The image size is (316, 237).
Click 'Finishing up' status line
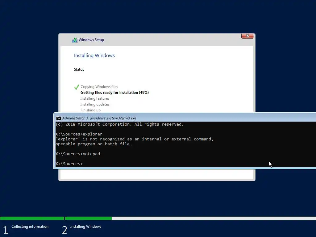point(90,110)
